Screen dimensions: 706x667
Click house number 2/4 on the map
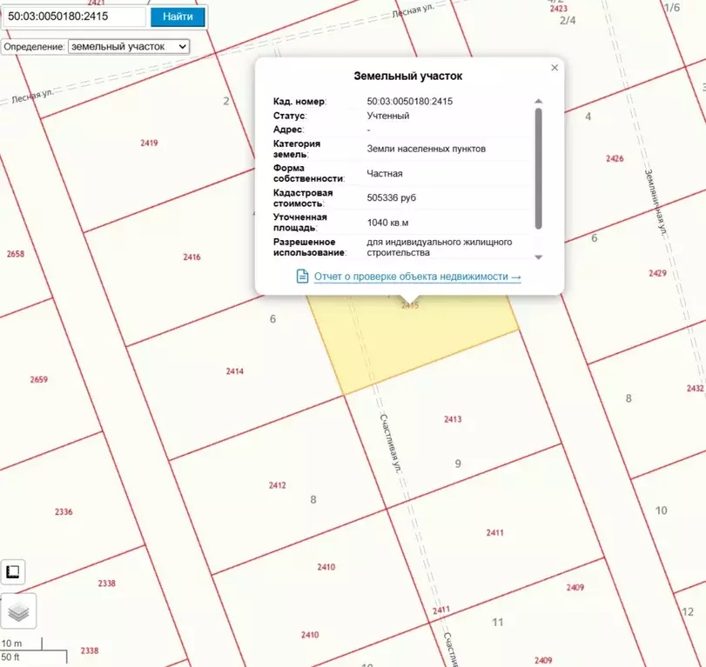pos(568,20)
